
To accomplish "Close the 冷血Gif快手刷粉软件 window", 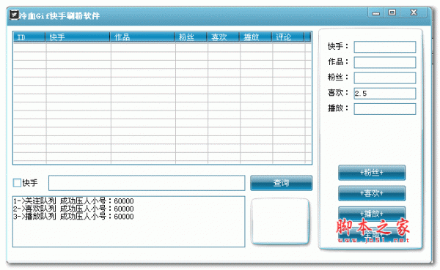I will pos(414,12).
